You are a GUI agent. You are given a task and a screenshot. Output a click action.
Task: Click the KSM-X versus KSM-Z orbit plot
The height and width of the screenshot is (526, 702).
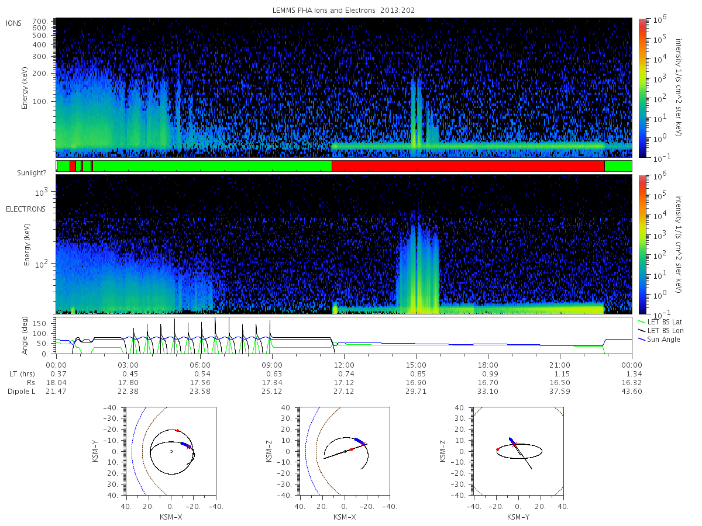[x=344, y=451]
